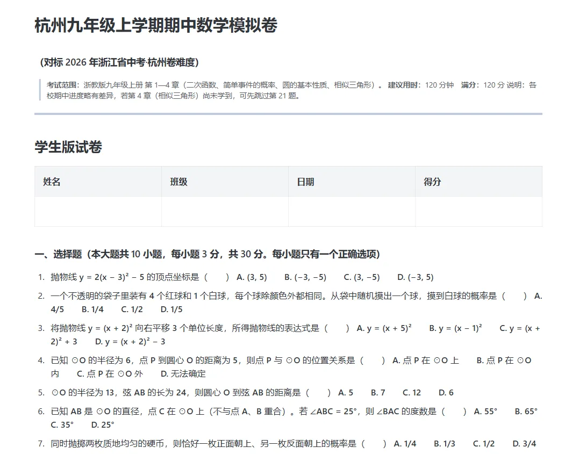
Task: Click empty cell under 班级 header
Action: tap(225, 212)
